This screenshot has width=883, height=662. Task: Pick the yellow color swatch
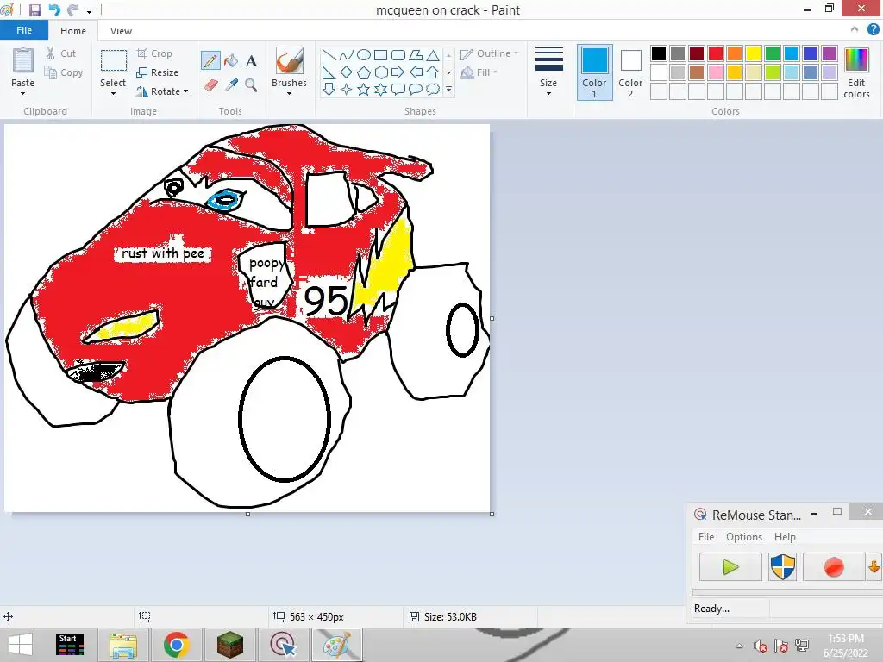[x=754, y=53]
